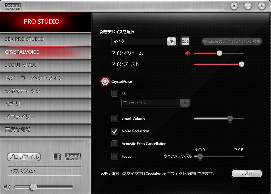Click the テスト button
271x194 pixels.
(247, 173)
